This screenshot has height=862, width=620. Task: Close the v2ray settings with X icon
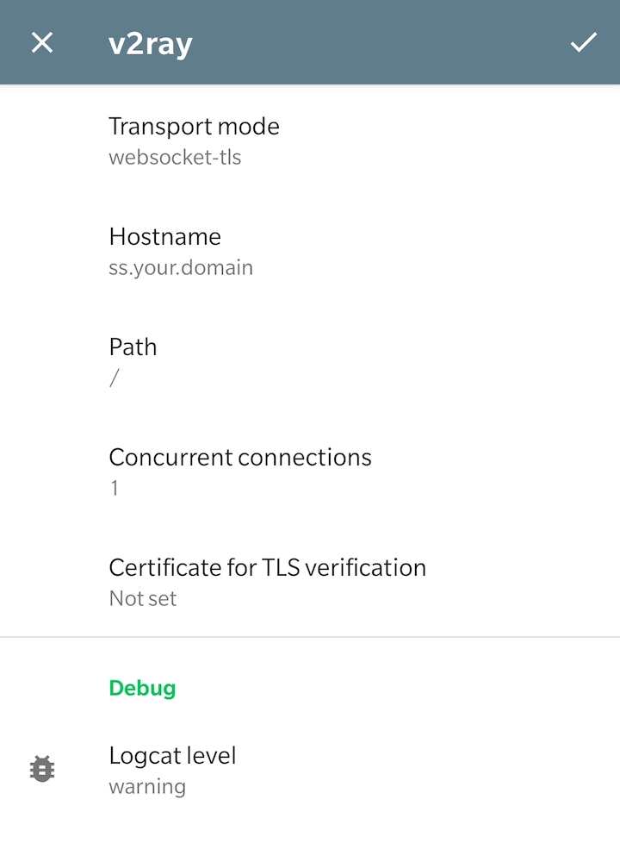pos(42,42)
